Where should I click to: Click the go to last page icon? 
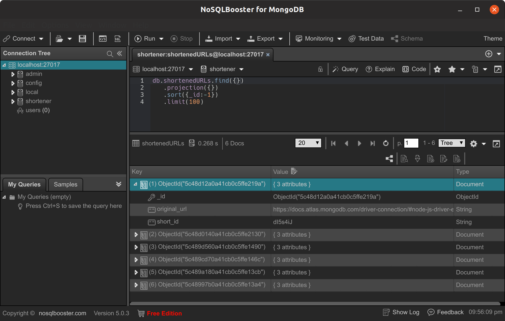372,143
